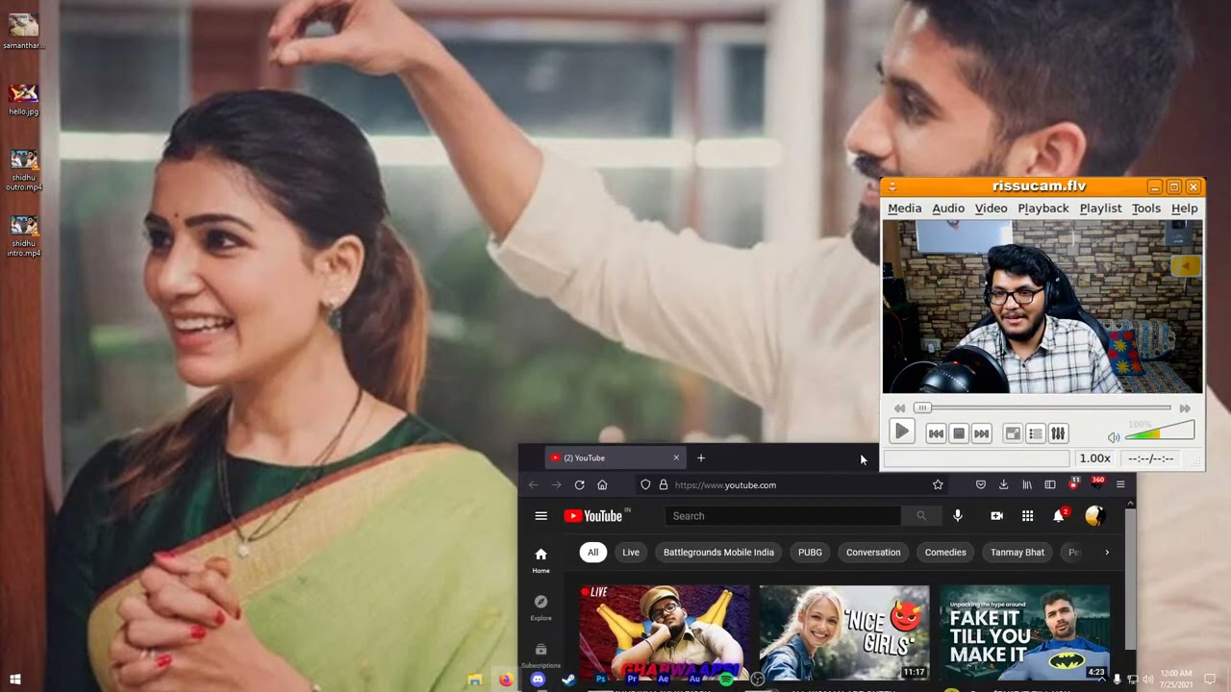Screen dimensions: 1231x692
Task: Close the YouTube browser tab
Action: pyautogui.click(x=676, y=457)
